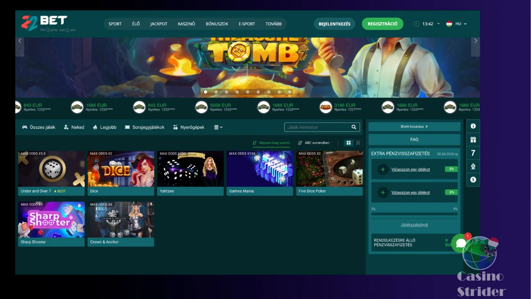Click the dollar coin icon in side rail
This screenshot has height=299, width=531.
coord(473,179)
